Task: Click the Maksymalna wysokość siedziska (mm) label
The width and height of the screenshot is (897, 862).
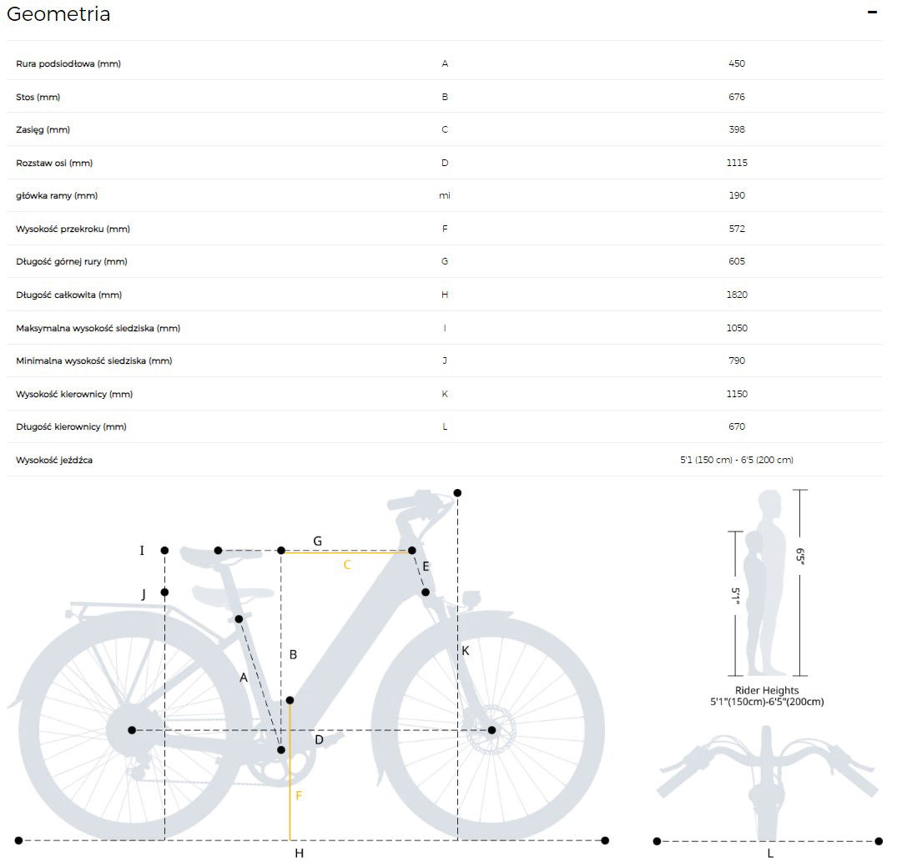Action: [98, 328]
